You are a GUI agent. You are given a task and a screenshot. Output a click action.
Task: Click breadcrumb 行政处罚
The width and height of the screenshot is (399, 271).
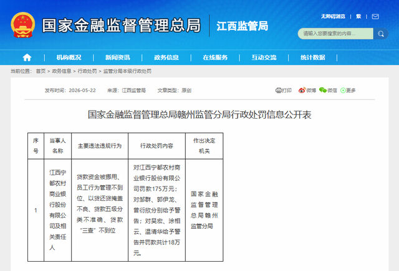click(x=87, y=71)
